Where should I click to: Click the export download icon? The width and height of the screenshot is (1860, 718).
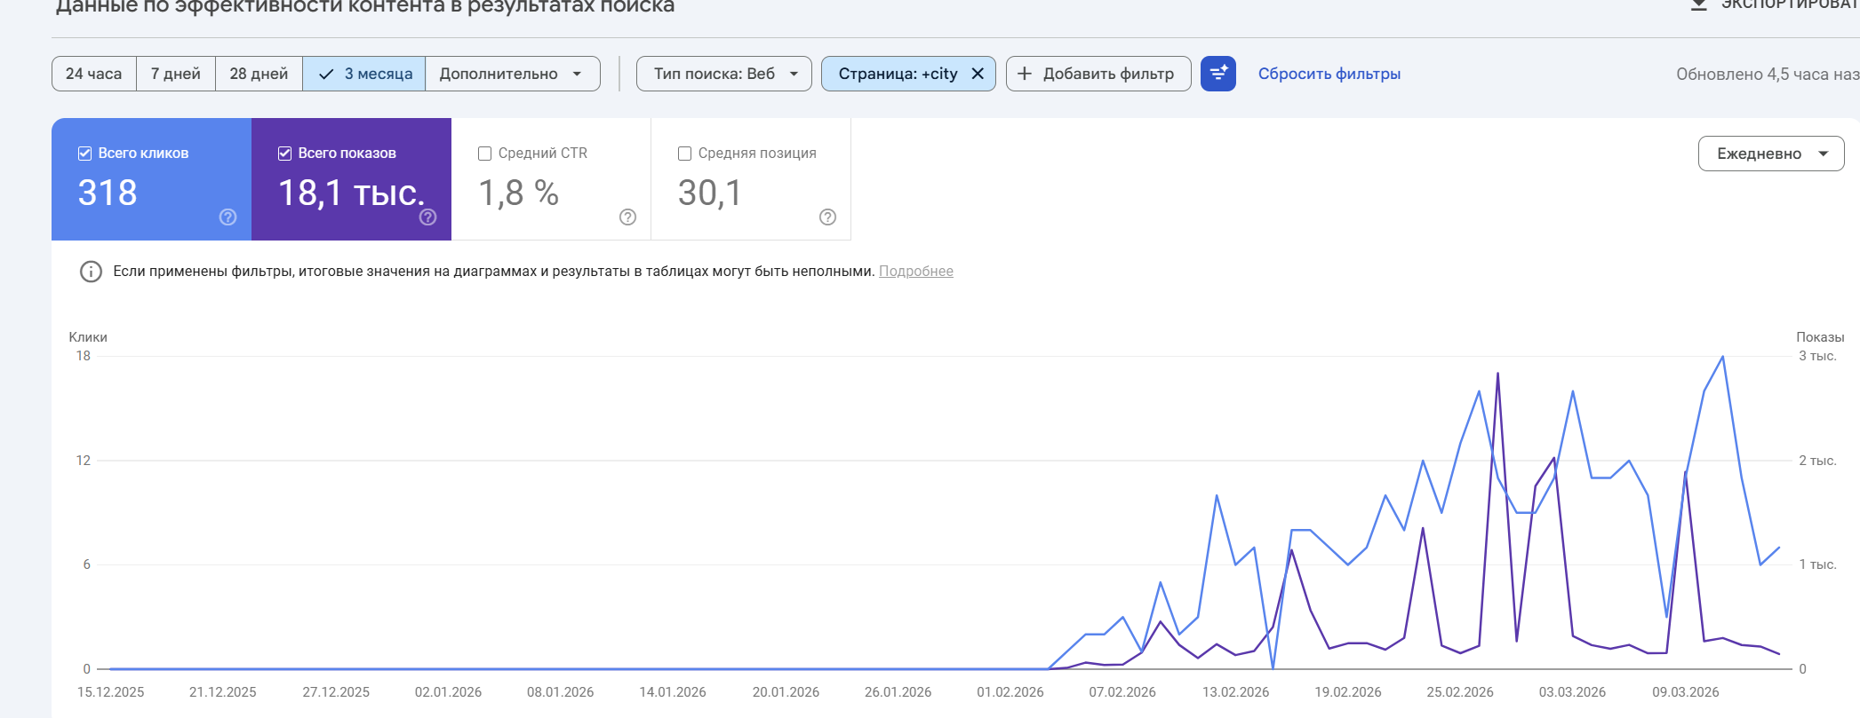coord(1698,5)
